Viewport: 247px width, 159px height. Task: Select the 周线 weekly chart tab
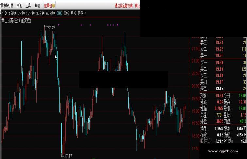(x=66, y=13)
